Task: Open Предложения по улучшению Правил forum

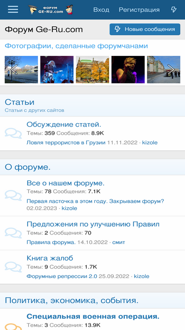Action: (93, 224)
